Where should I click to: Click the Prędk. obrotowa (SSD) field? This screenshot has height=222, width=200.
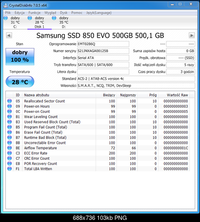point(180,58)
